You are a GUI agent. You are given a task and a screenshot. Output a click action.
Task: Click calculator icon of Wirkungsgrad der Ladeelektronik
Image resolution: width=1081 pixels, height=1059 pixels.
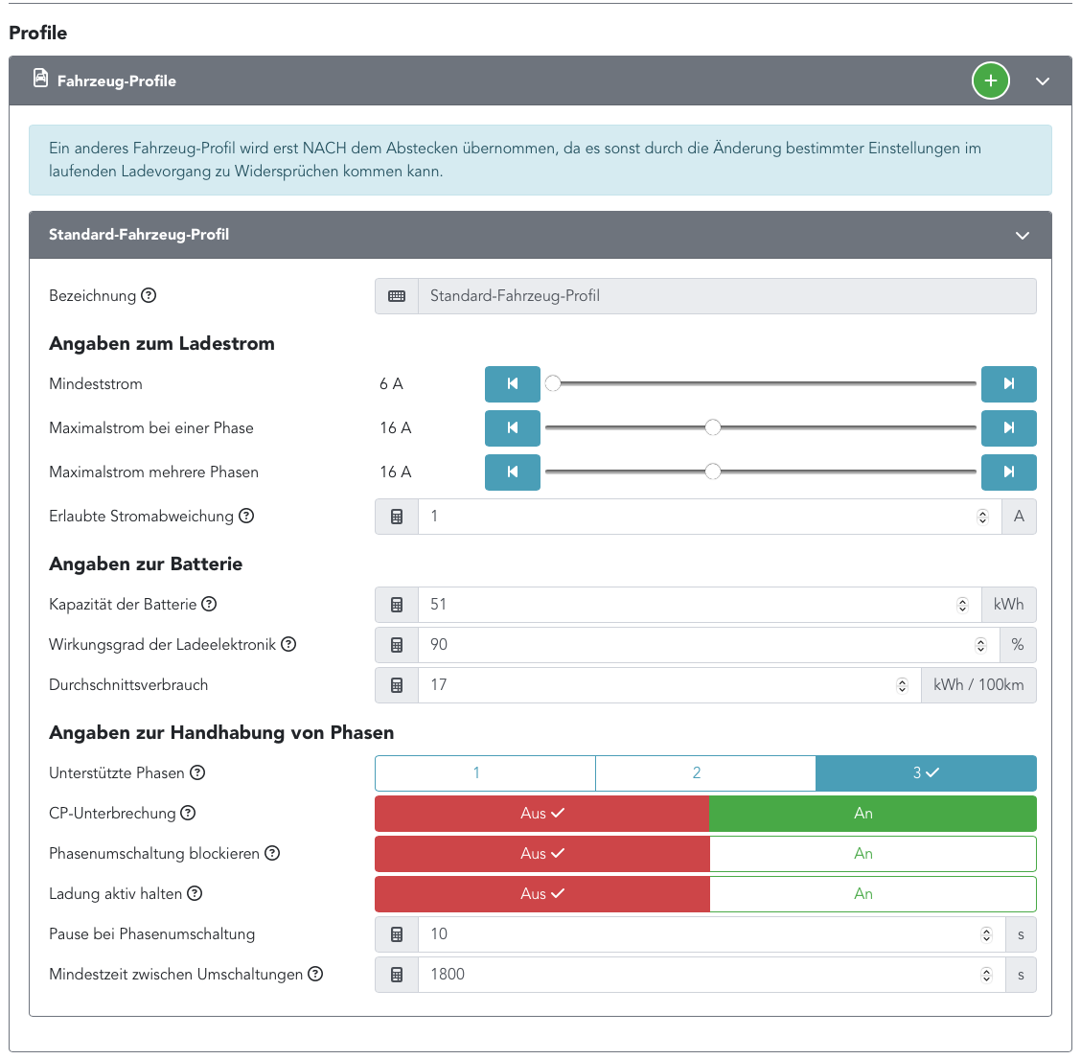coord(397,645)
